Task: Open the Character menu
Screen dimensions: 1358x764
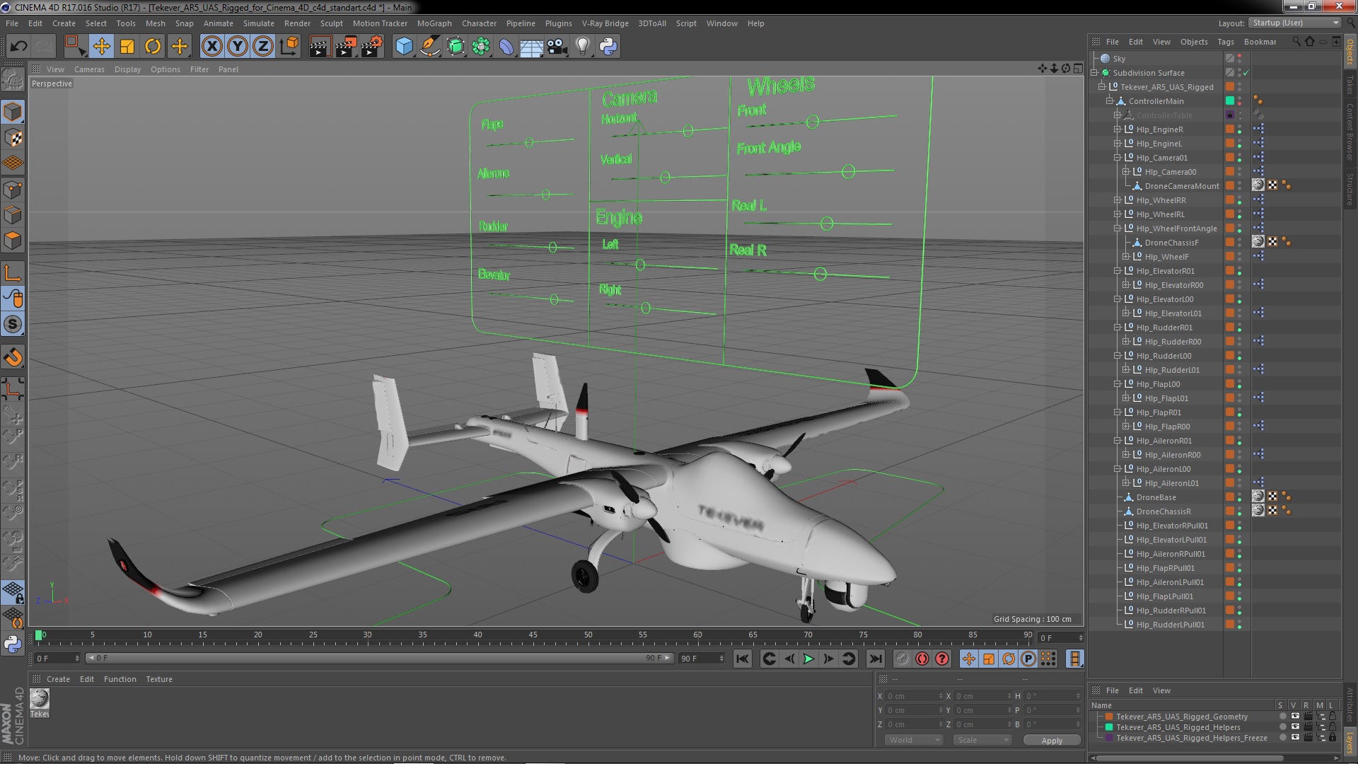Action: point(479,23)
